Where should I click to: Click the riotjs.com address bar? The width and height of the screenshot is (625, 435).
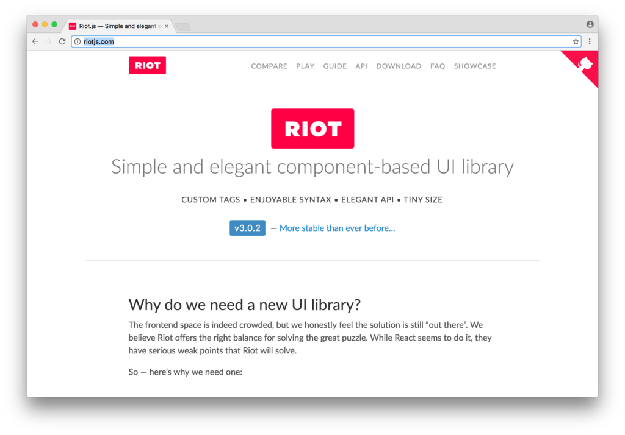pyautogui.click(x=326, y=41)
